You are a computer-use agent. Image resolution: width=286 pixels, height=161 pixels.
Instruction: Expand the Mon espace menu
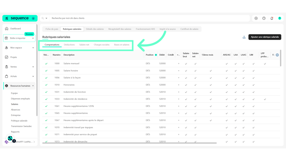pos(33,48)
